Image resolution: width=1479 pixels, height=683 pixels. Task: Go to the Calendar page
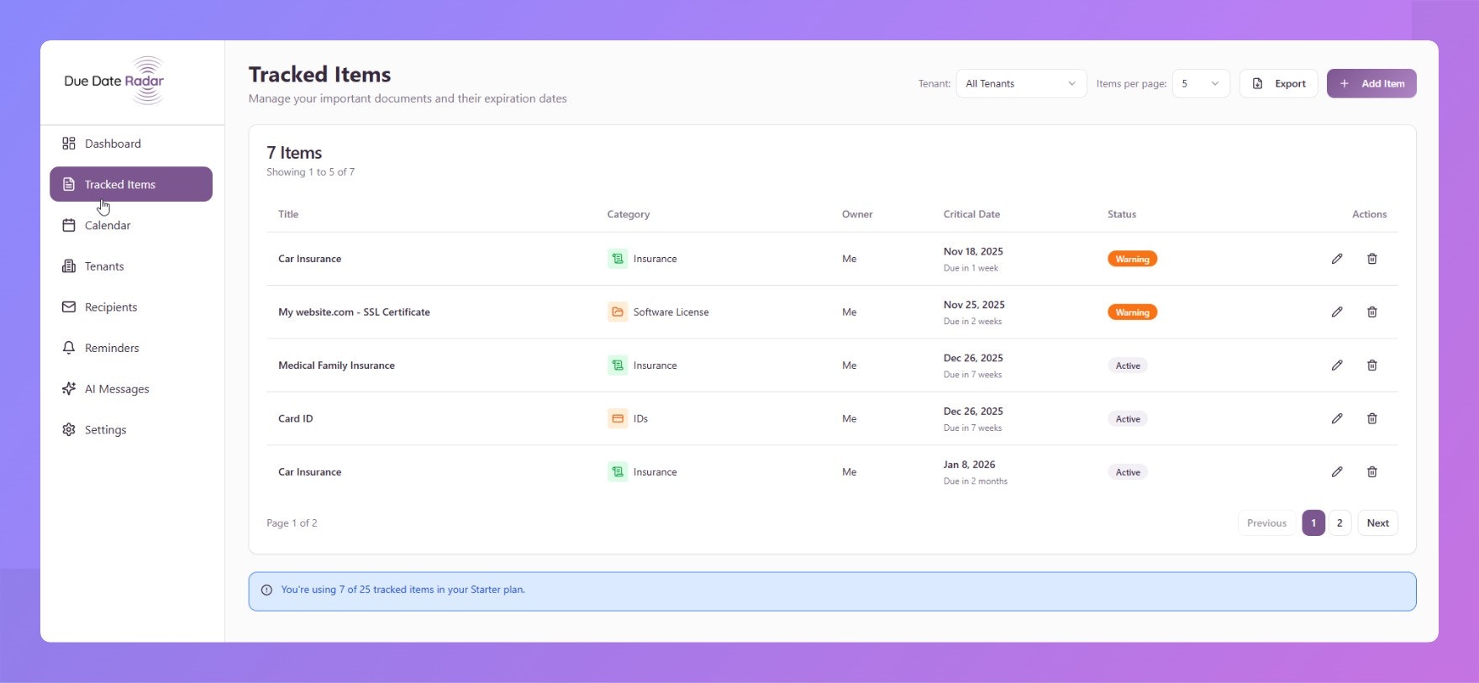tap(131, 225)
